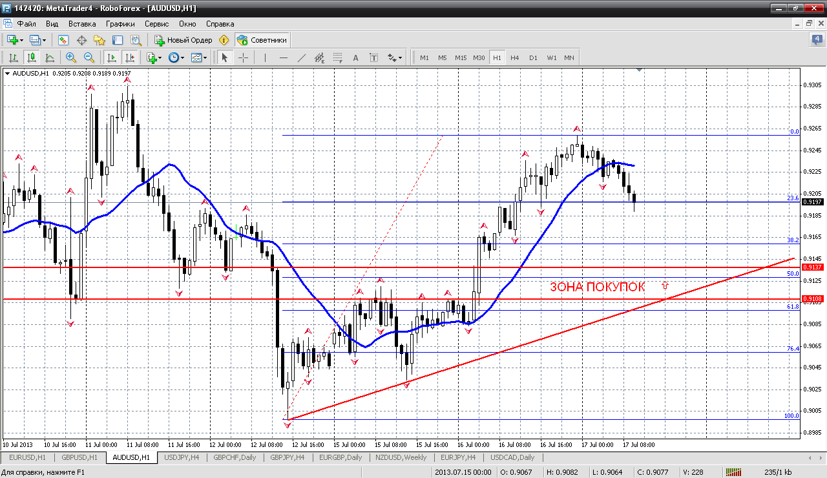Viewport: 827px width, 478px height.
Task: Open the Графики menu
Action: [121, 23]
